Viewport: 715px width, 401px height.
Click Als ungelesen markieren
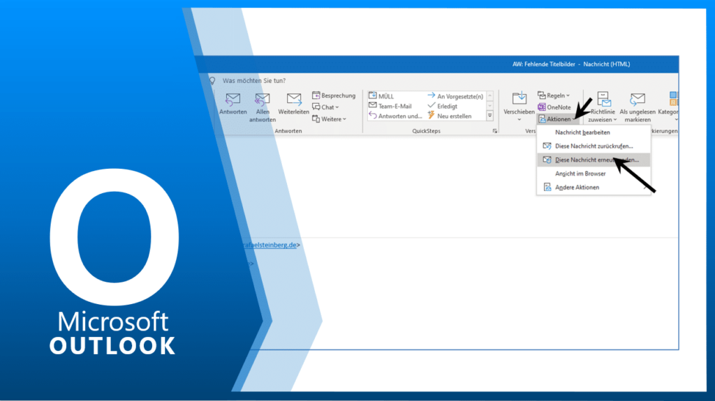637,107
